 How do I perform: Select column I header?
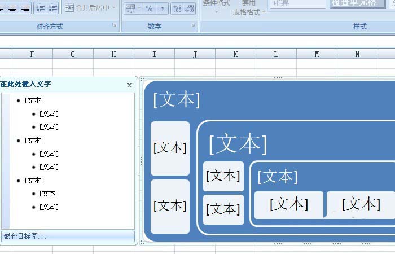[154, 54]
